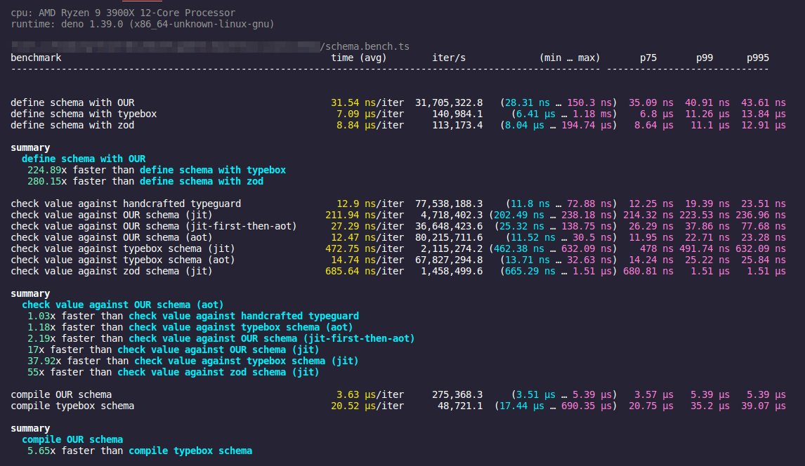Click the cyan 'check value against OUR schema (aot)' summary heading
The width and height of the screenshot is (805, 466).
pyautogui.click(x=123, y=305)
